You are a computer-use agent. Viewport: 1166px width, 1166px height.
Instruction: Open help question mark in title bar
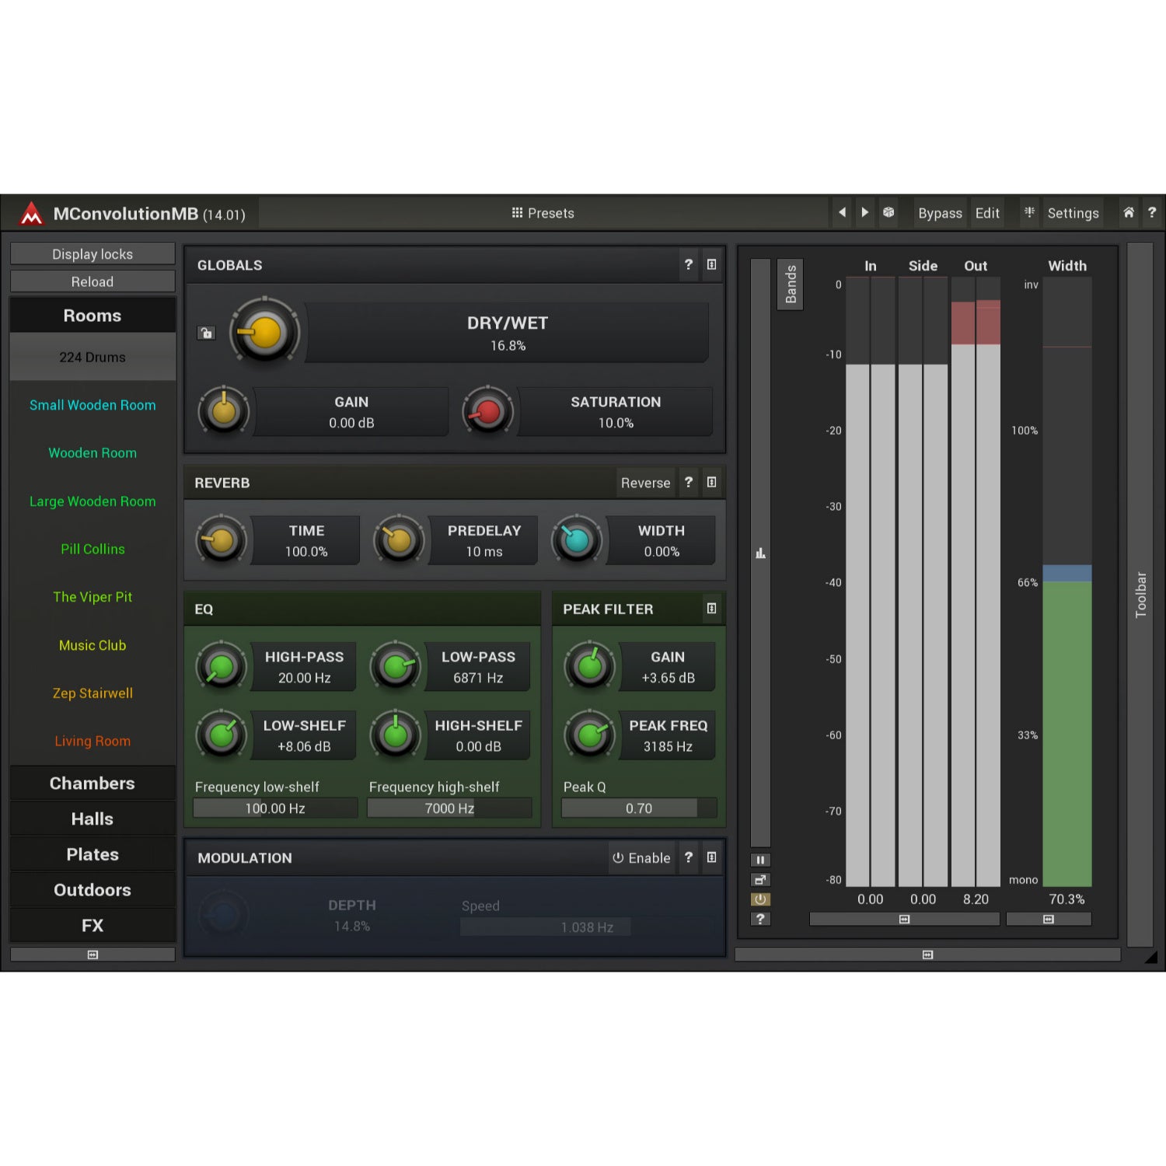point(1152,212)
